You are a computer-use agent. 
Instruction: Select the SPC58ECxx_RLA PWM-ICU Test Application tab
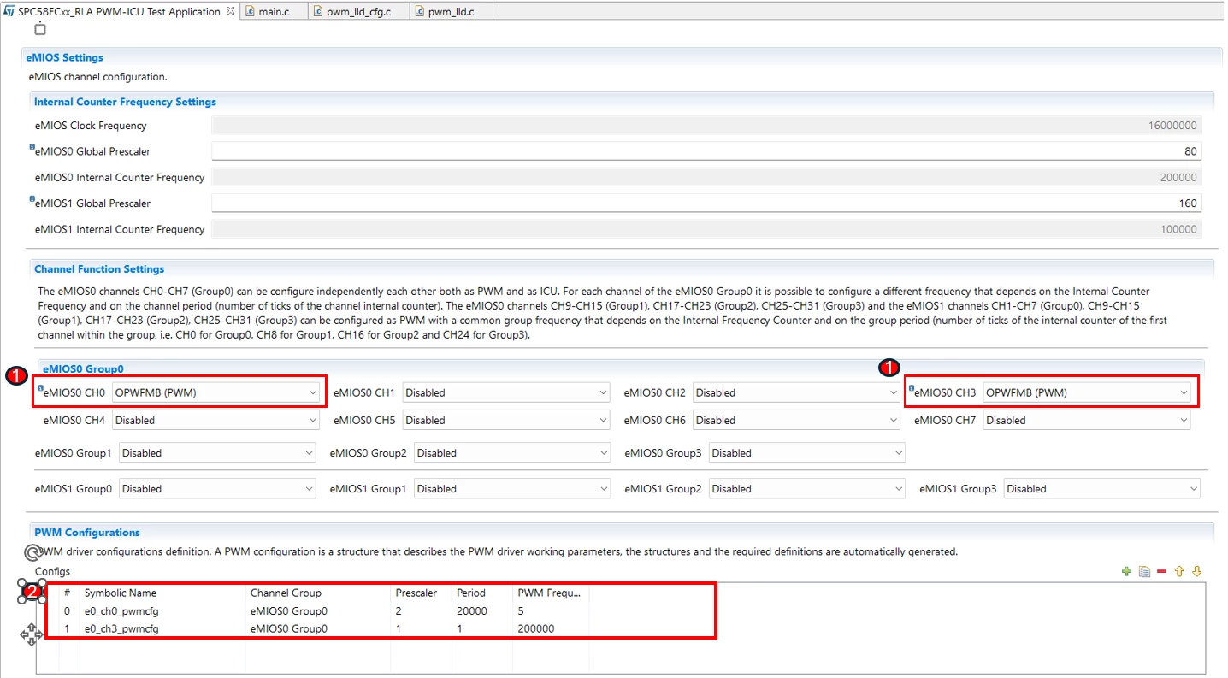(118, 11)
